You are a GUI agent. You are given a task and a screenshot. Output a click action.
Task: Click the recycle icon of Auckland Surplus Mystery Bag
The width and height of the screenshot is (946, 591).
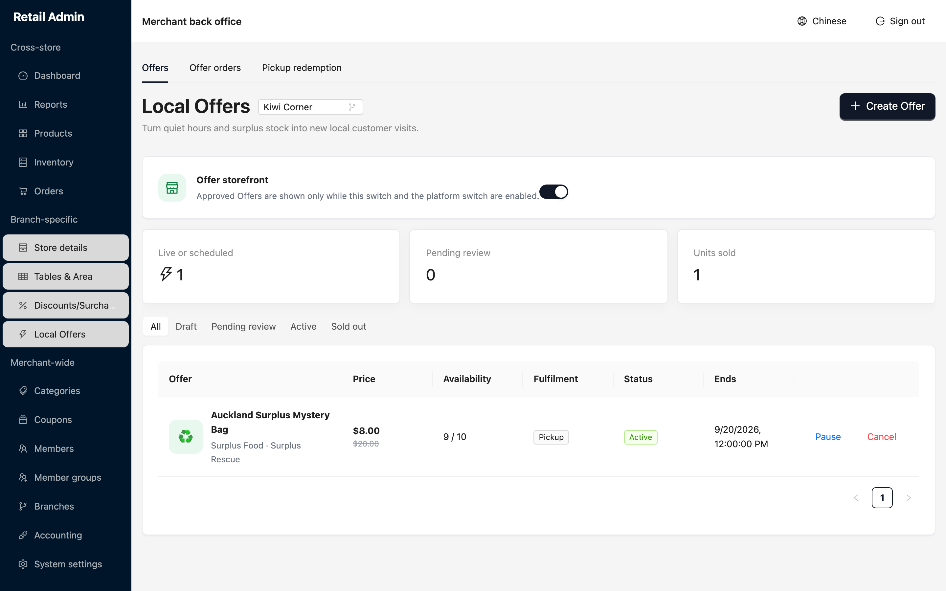click(186, 437)
